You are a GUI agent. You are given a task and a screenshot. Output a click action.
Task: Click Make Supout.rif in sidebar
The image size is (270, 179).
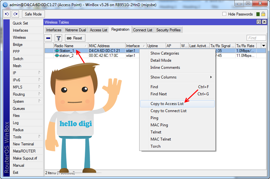[27, 158]
